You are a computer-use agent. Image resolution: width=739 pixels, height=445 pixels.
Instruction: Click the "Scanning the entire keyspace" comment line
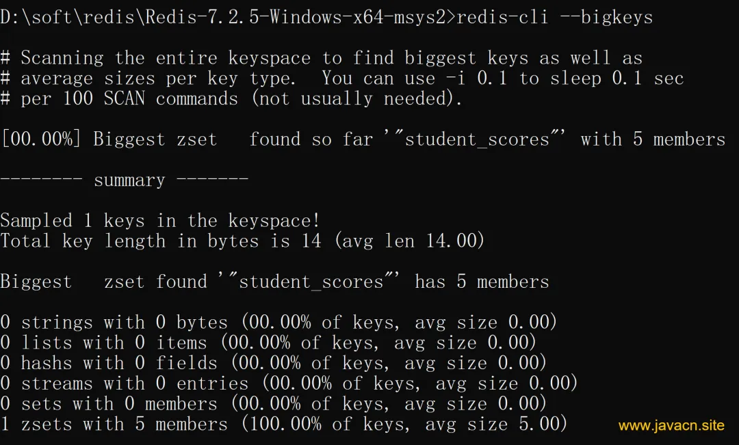pos(322,58)
